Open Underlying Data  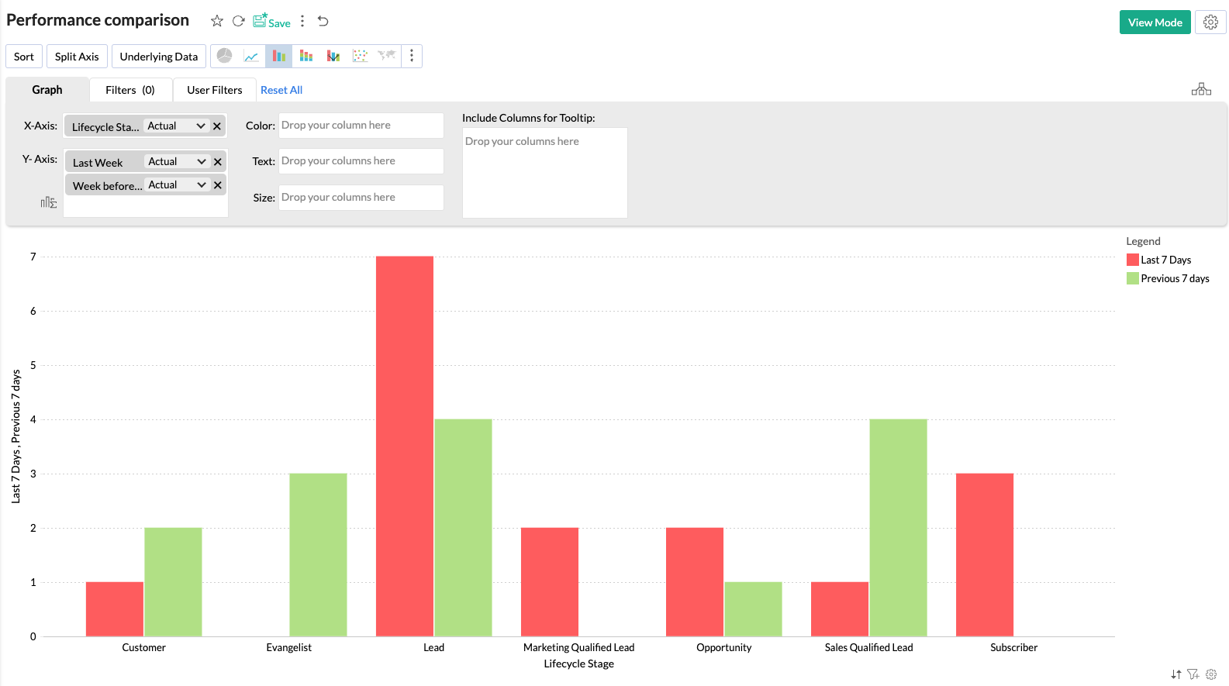pyautogui.click(x=159, y=57)
